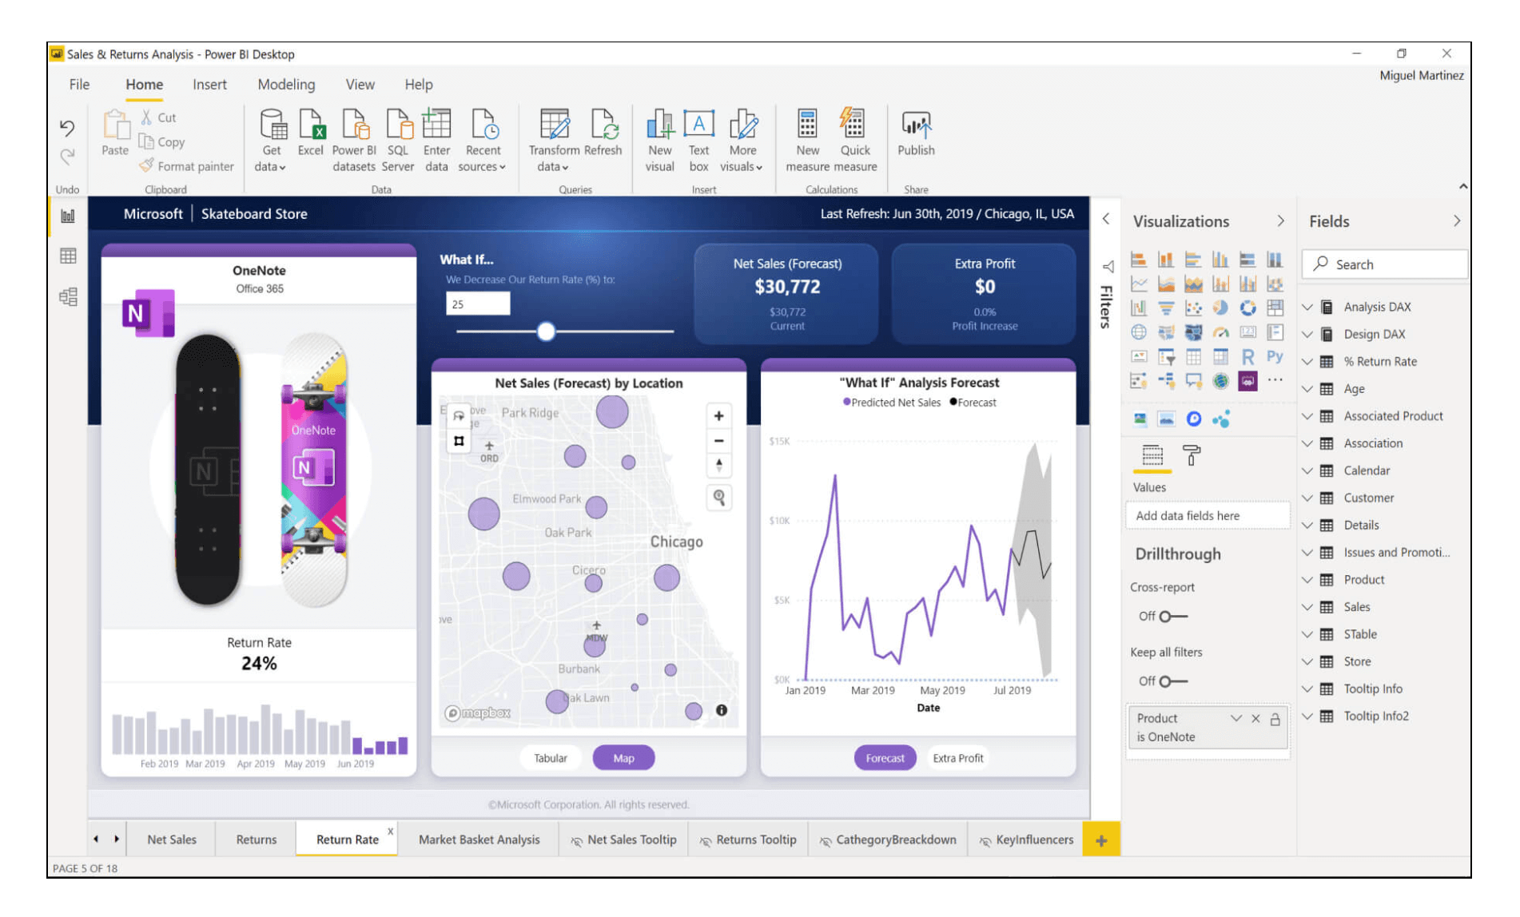Click the Enter data icon
The width and height of the screenshot is (1520, 917).
coord(436,141)
